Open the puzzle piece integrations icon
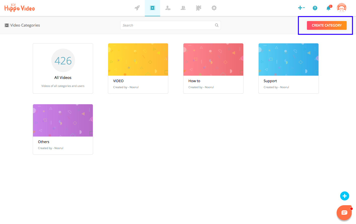 (199, 8)
